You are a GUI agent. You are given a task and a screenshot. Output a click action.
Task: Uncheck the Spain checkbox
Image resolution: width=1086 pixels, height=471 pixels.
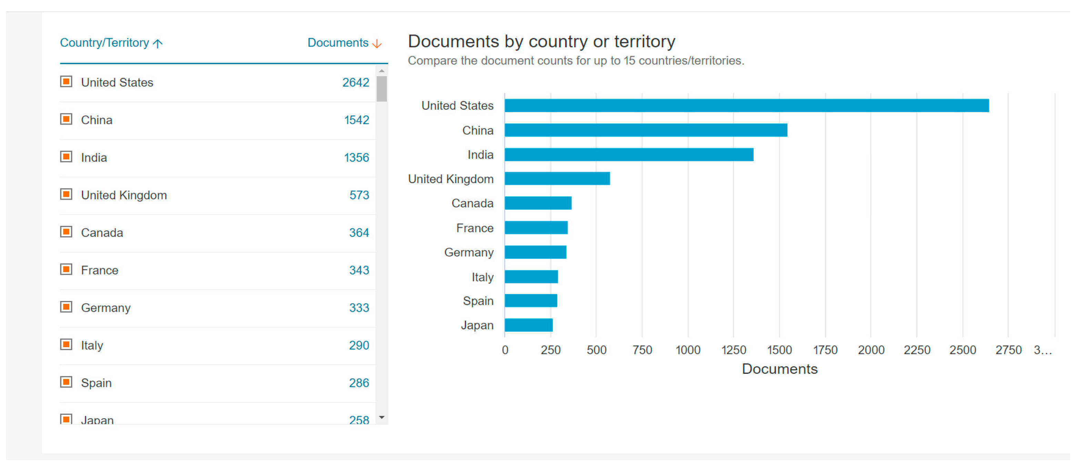66,382
